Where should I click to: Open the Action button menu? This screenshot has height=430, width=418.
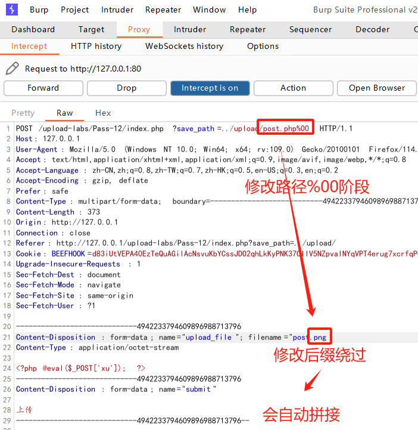(x=293, y=88)
